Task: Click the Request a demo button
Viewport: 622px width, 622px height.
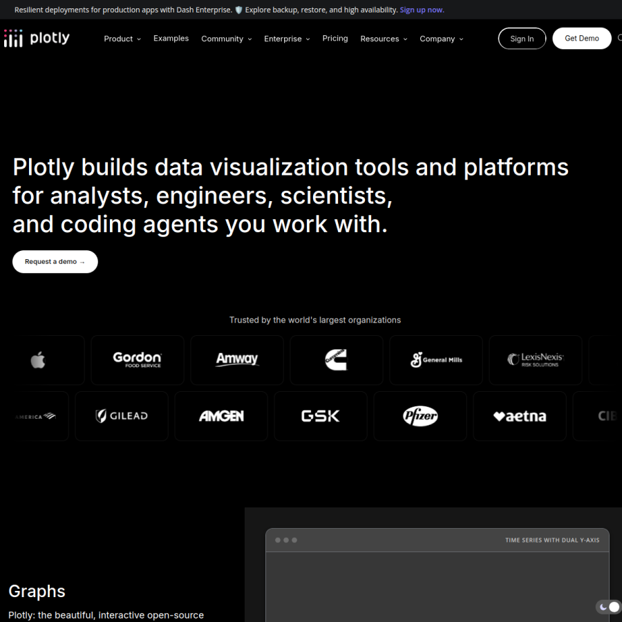Action: click(x=55, y=262)
